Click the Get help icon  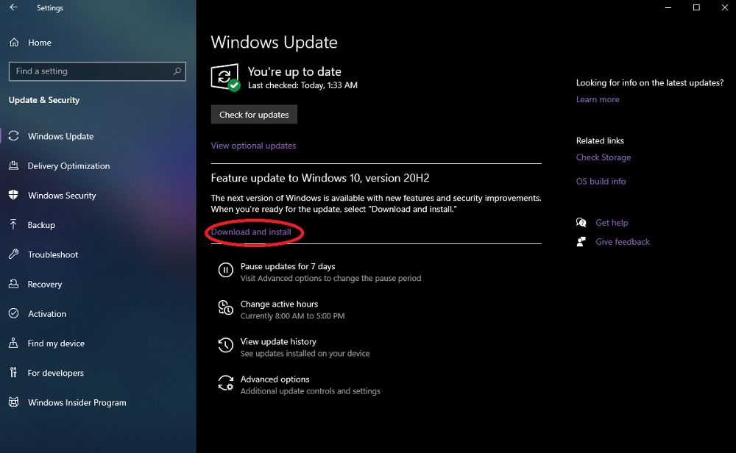581,223
